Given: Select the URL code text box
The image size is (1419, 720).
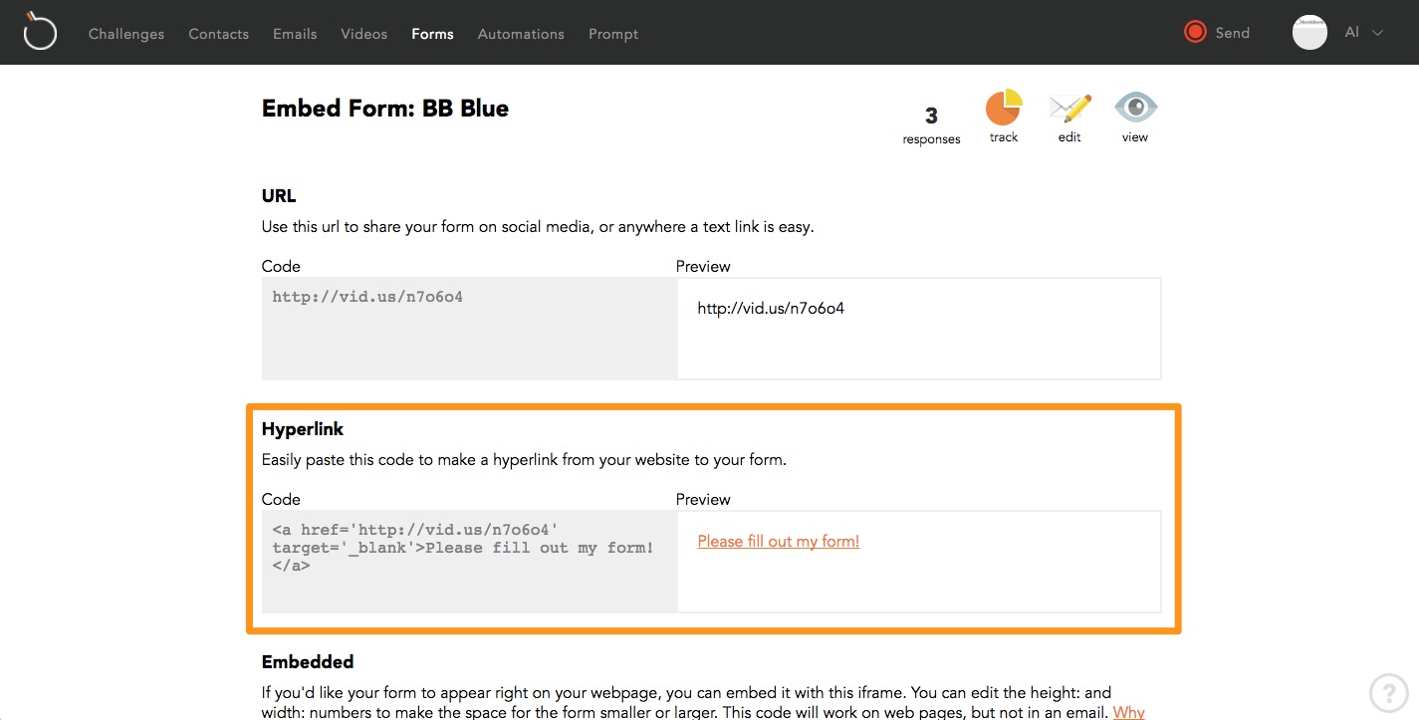Looking at the screenshot, I should (469, 329).
